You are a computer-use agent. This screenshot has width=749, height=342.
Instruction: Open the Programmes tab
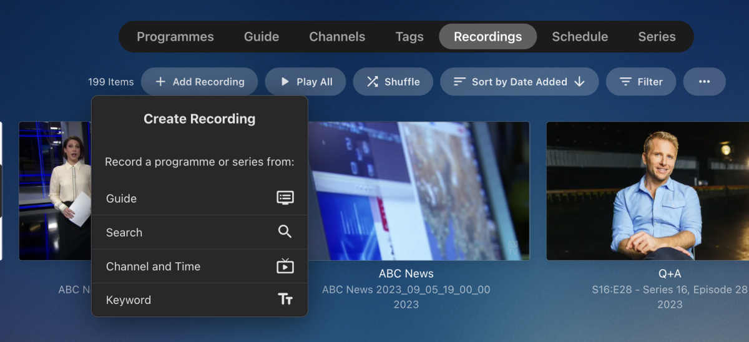(175, 37)
